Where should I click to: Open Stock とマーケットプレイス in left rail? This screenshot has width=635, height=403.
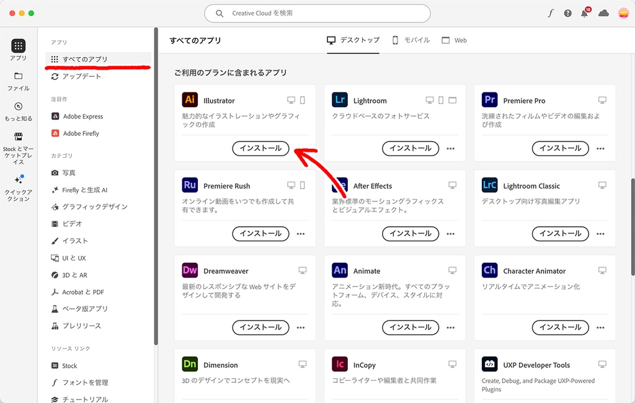(x=18, y=148)
